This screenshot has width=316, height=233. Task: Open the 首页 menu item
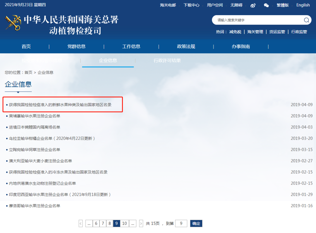click(26, 46)
